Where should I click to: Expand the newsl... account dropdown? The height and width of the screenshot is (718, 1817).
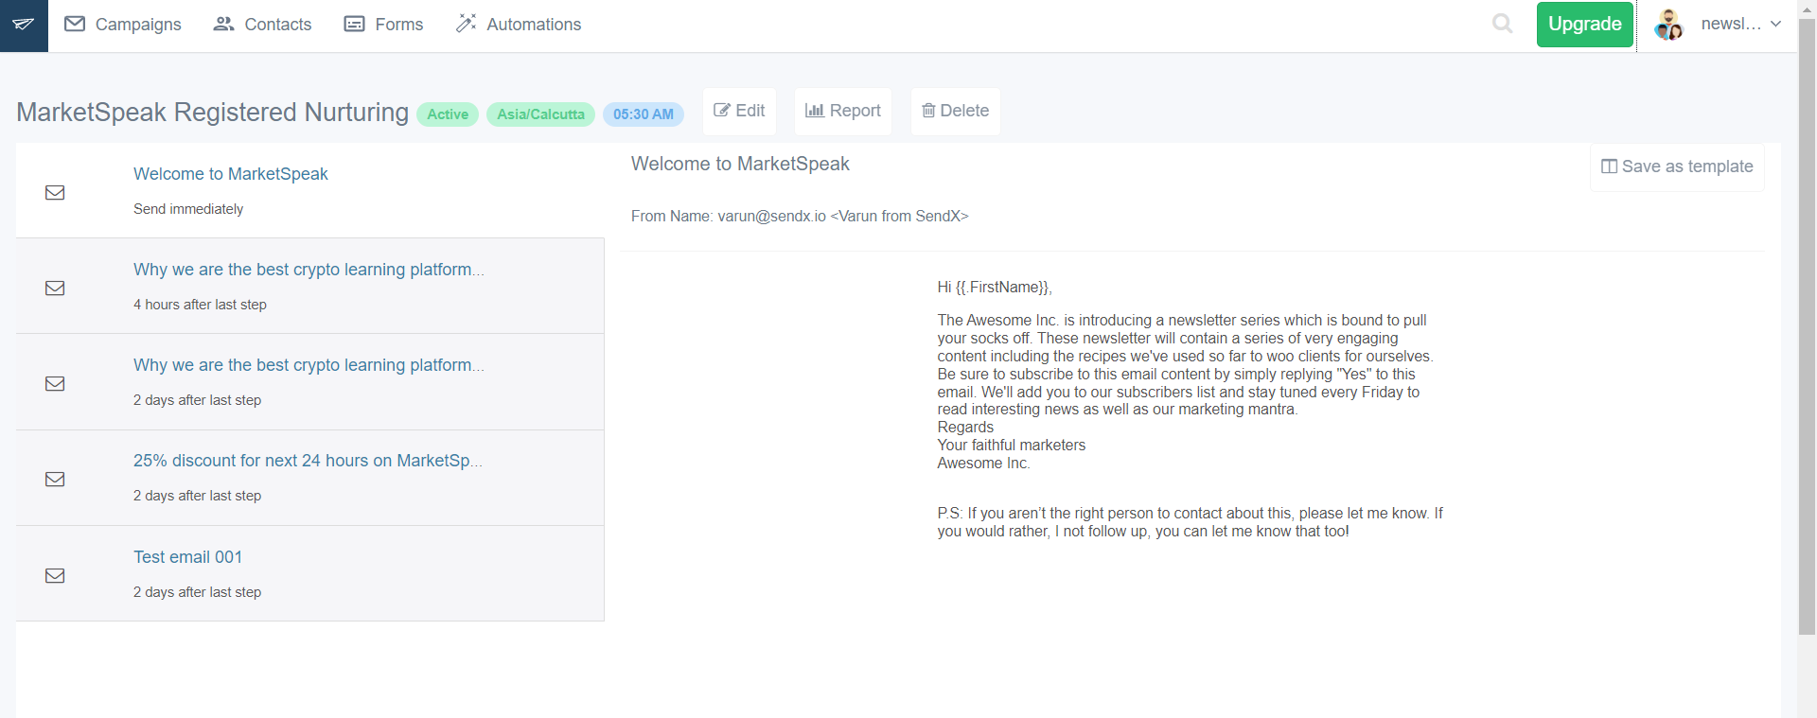click(1741, 25)
